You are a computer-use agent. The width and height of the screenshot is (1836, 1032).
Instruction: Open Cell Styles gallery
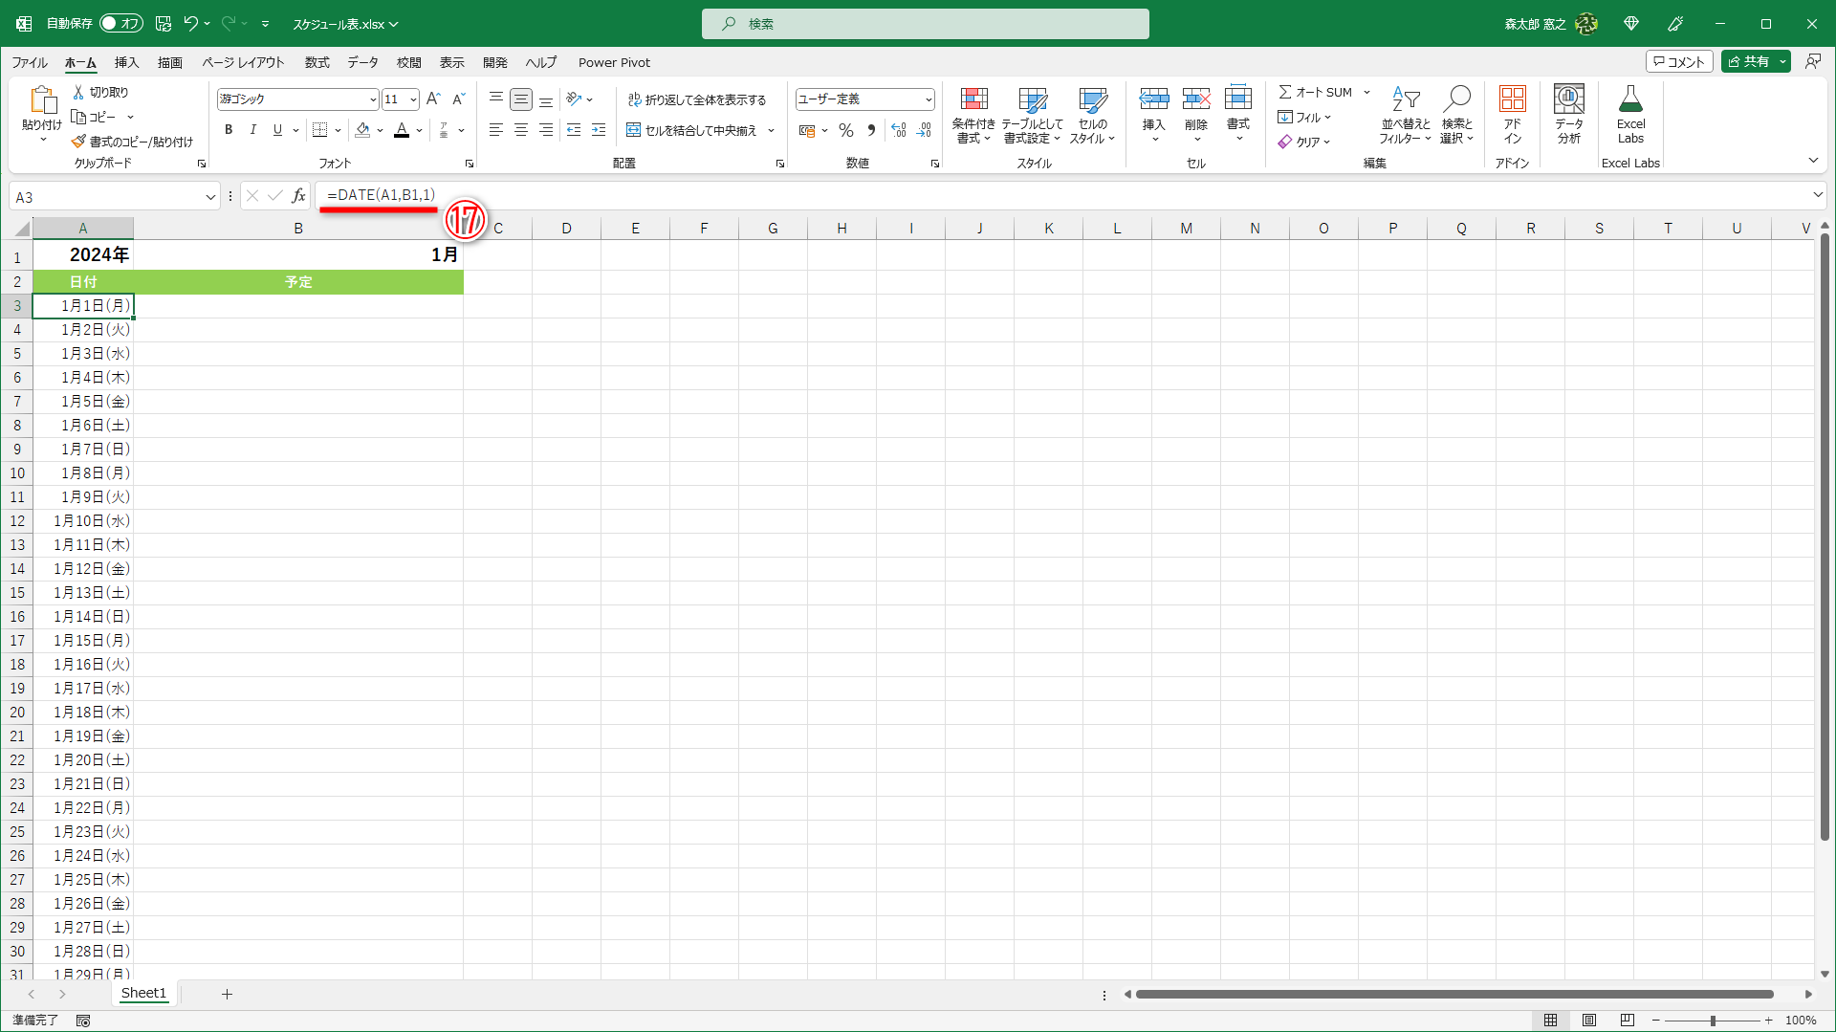pos(1092,116)
